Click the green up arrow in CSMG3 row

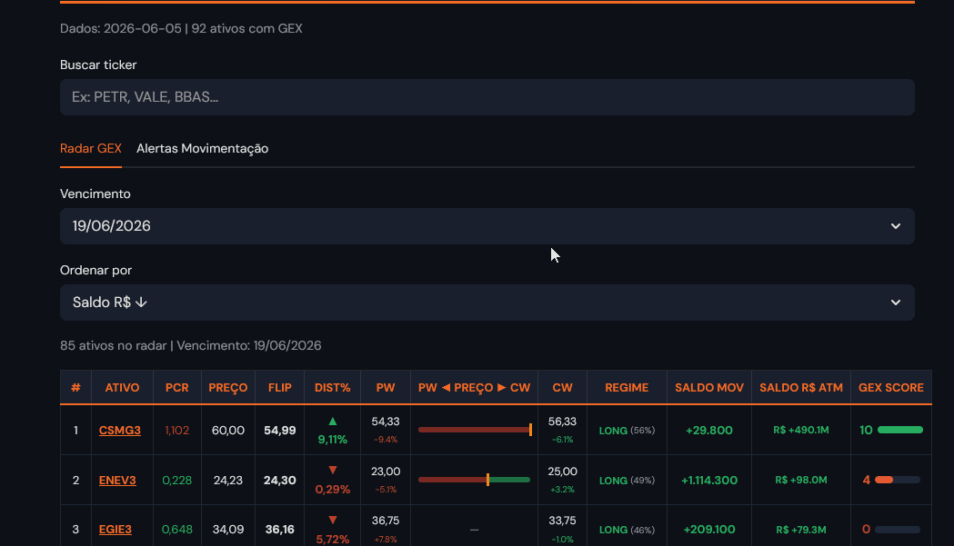tap(333, 422)
